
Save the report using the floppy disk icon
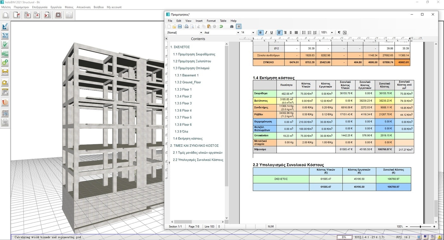[180, 27]
